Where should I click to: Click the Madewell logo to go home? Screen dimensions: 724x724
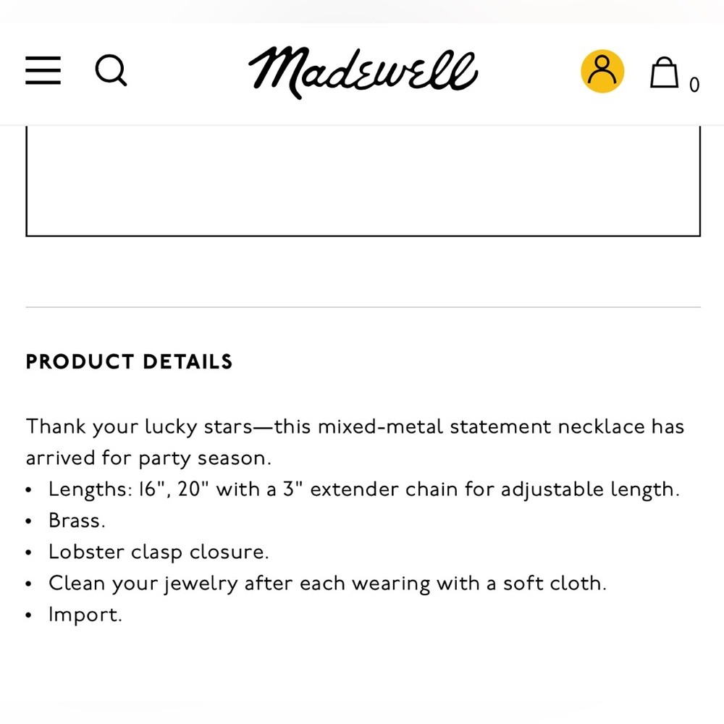coord(362,72)
